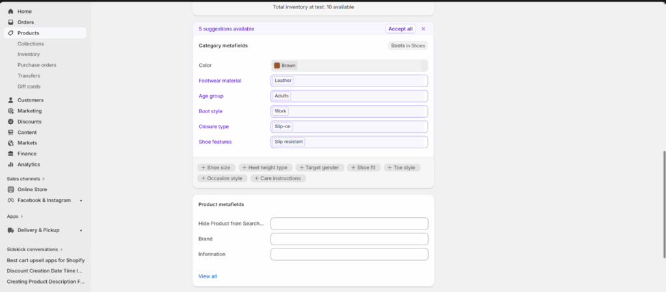Select the Analytics bar chart icon
This screenshot has height=292, width=666.
coord(11,165)
